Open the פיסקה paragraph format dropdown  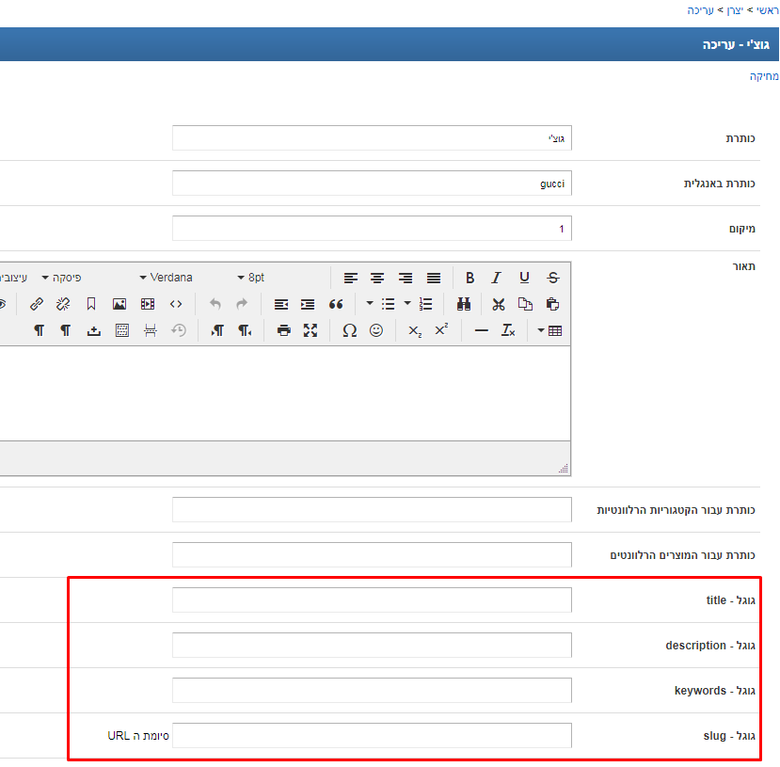(61, 278)
